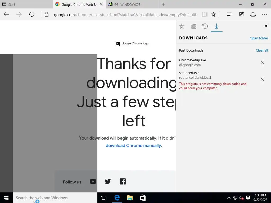The image size is (271, 203).
Task: Remove setupcert.exe from downloads list
Action: click(262, 79)
